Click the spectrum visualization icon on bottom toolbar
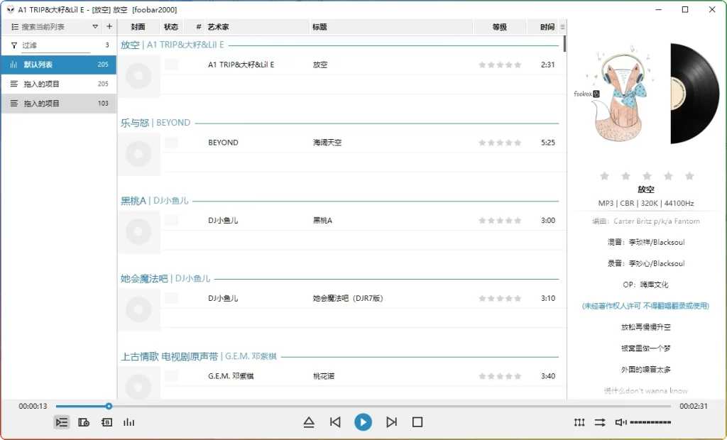The width and height of the screenshot is (727, 440). 129,422
